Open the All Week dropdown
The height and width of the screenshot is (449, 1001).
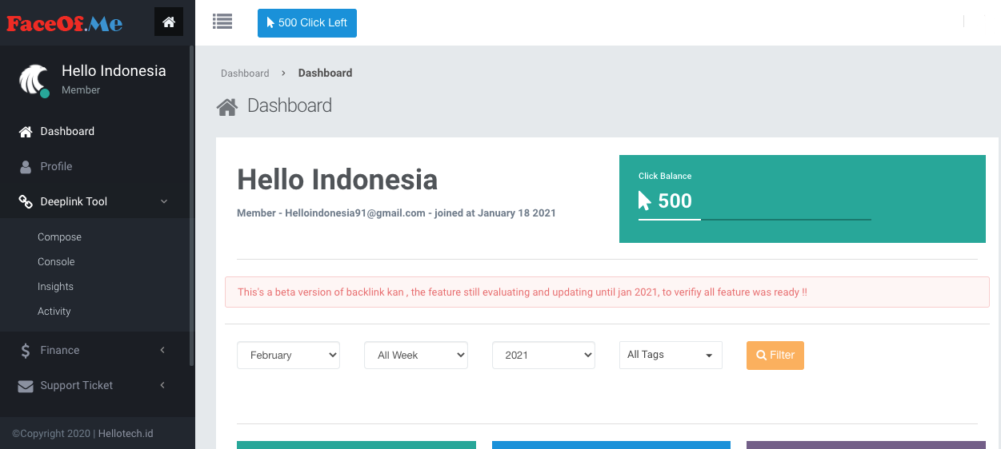click(415, 356)
